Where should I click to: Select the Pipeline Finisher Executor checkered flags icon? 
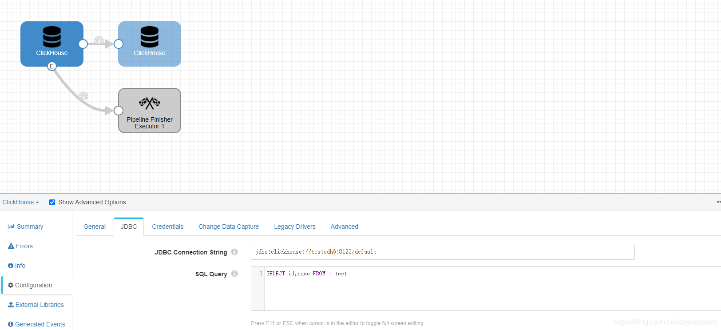150,103
